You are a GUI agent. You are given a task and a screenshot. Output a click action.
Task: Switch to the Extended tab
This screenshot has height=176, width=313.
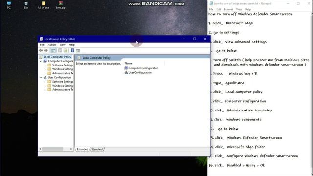coord(83,149)
